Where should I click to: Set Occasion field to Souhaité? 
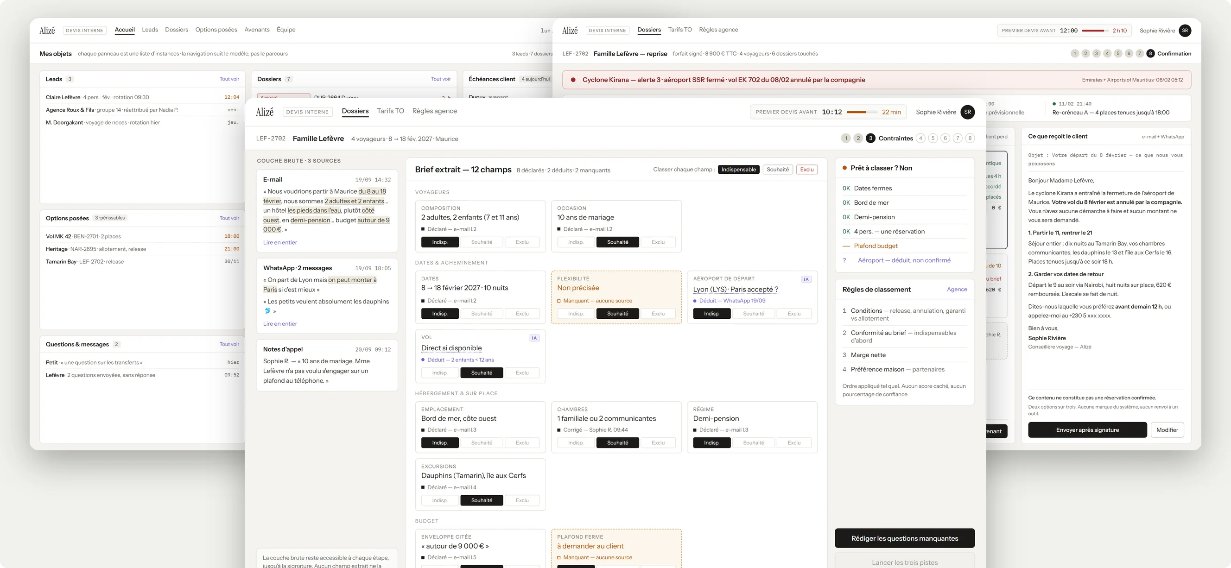pyautogui.click(x=617, y=242)
